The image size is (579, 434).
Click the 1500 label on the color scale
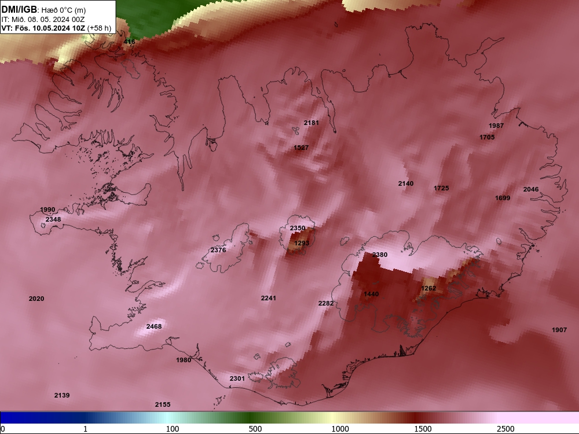click(x=423, y=429)
